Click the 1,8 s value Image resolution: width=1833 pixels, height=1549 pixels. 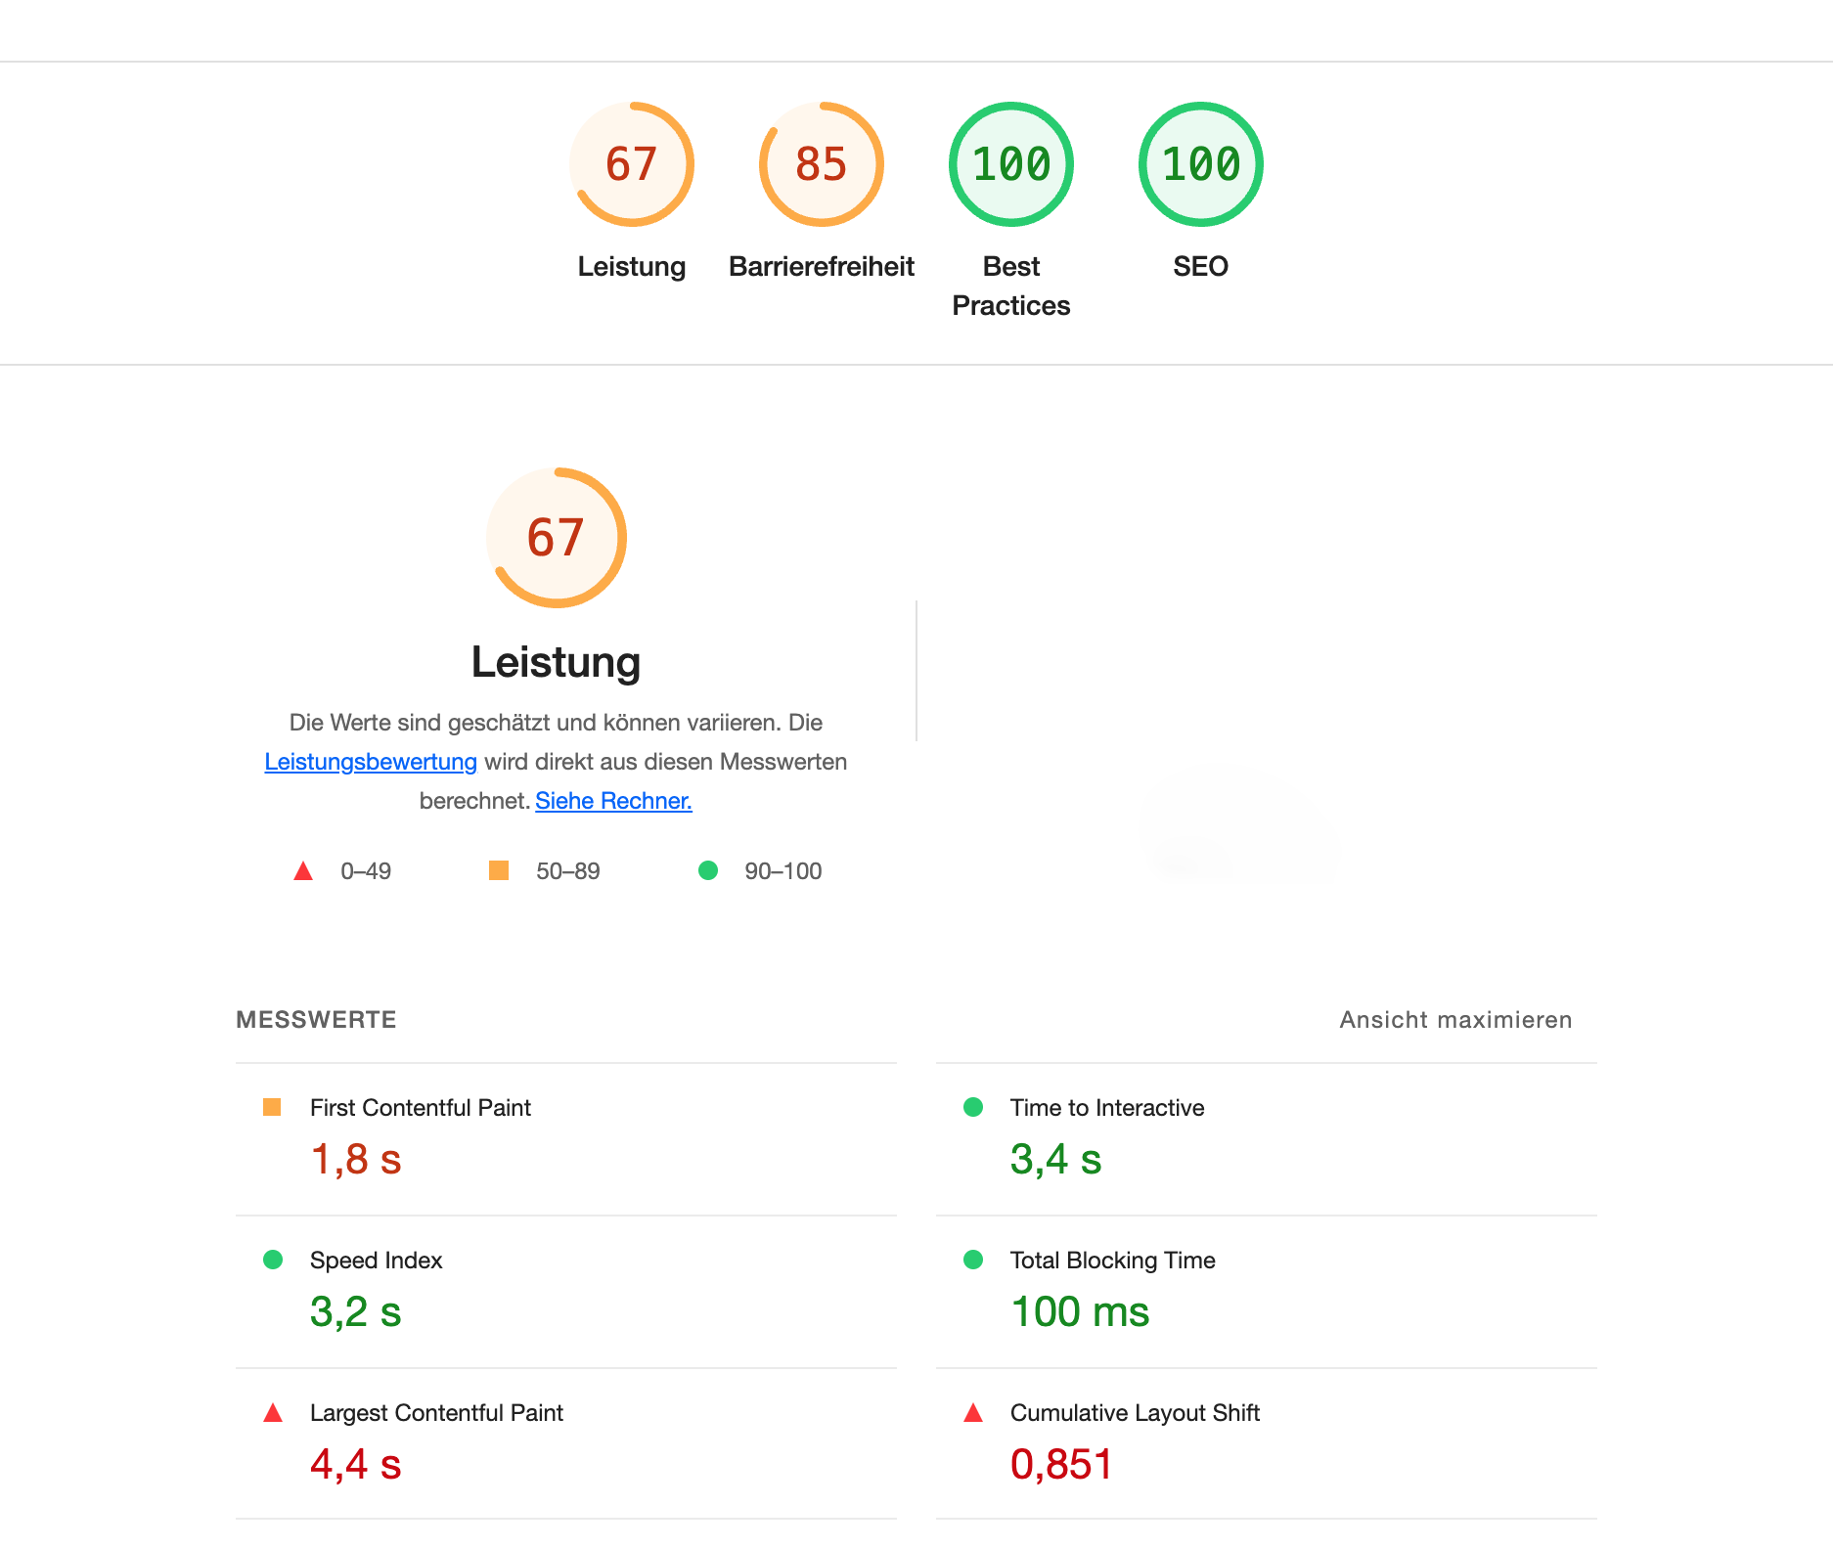pos(356,1160)
